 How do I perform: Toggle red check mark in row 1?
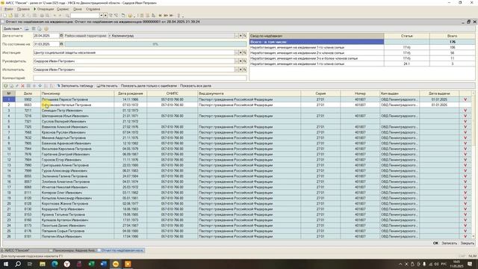tap(465, 99)
